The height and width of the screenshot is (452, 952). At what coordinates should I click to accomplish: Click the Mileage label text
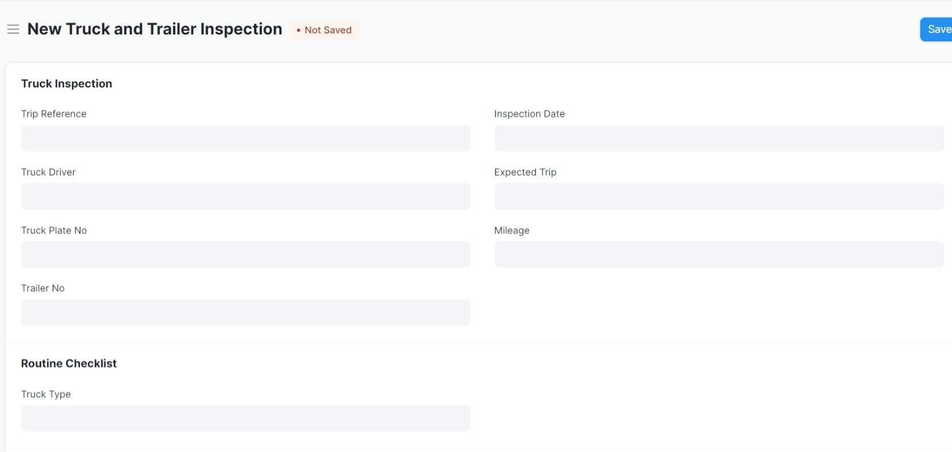point(512,231)
